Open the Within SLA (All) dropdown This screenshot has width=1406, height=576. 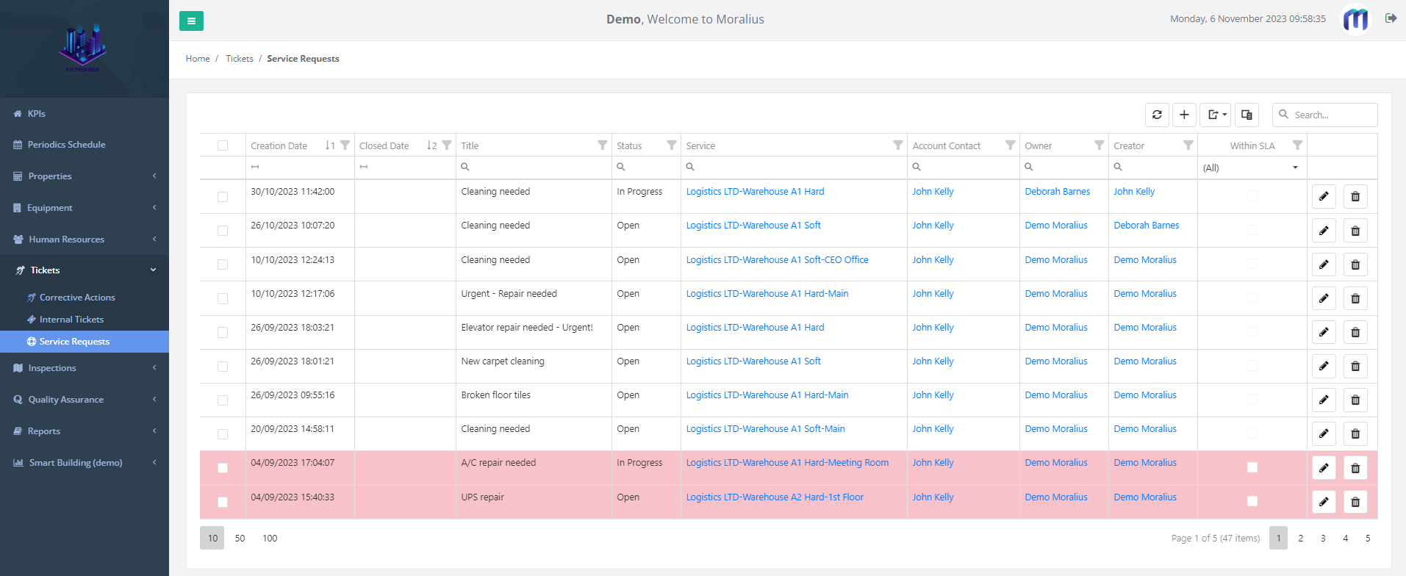[x=1252, y=168]
